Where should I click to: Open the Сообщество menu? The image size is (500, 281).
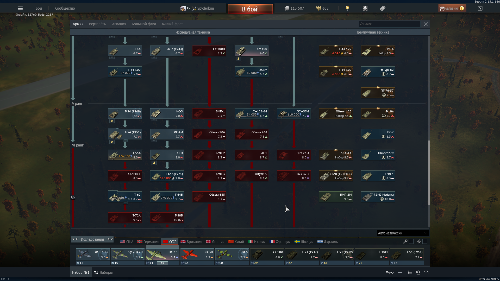65,8
